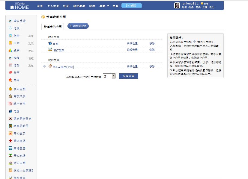Open 好友 in top navigation
The height and width of the screenshot is (179, 248).
[x=66, y=6]
